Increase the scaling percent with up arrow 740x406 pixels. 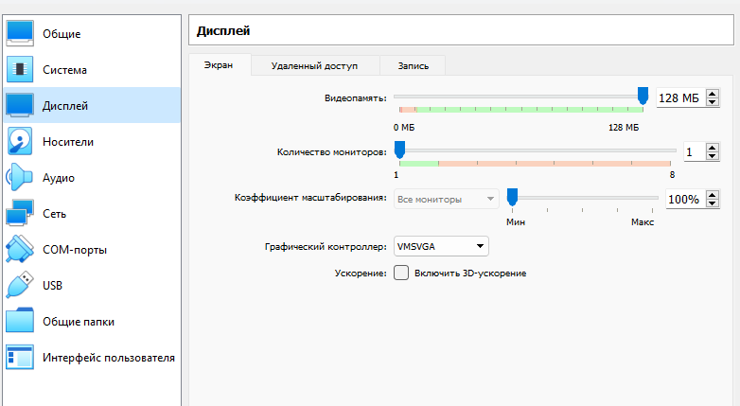pos(713,195)
